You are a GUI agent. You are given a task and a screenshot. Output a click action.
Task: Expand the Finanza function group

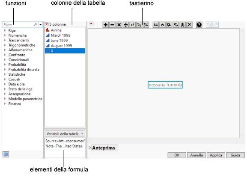click(5, 103)
